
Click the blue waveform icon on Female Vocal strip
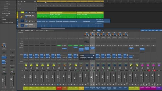[87, 65]
